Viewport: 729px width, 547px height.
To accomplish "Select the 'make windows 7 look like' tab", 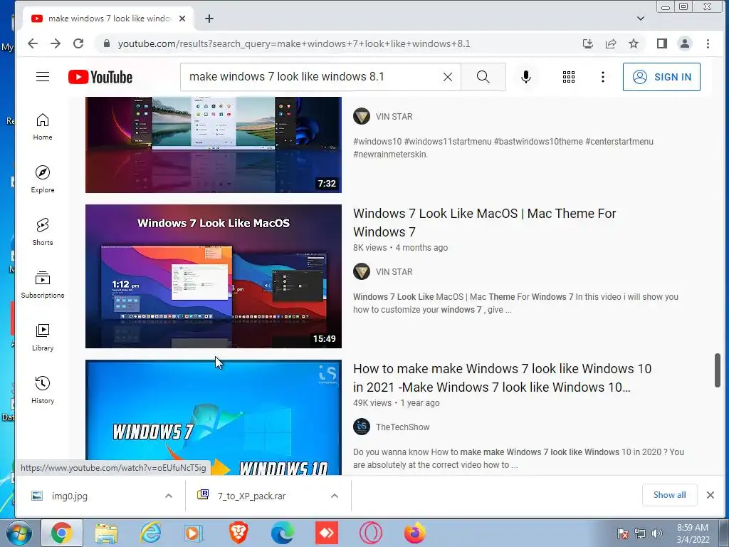I will click(108, 19).
